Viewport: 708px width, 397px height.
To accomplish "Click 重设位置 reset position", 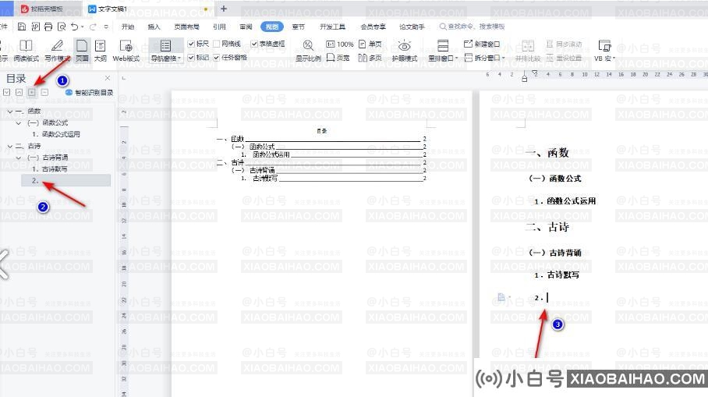I will click(x=564, y=58).
